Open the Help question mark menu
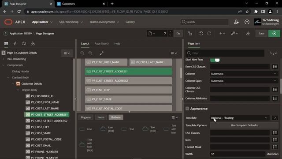The image size is (282, 159). pos(247,22)
